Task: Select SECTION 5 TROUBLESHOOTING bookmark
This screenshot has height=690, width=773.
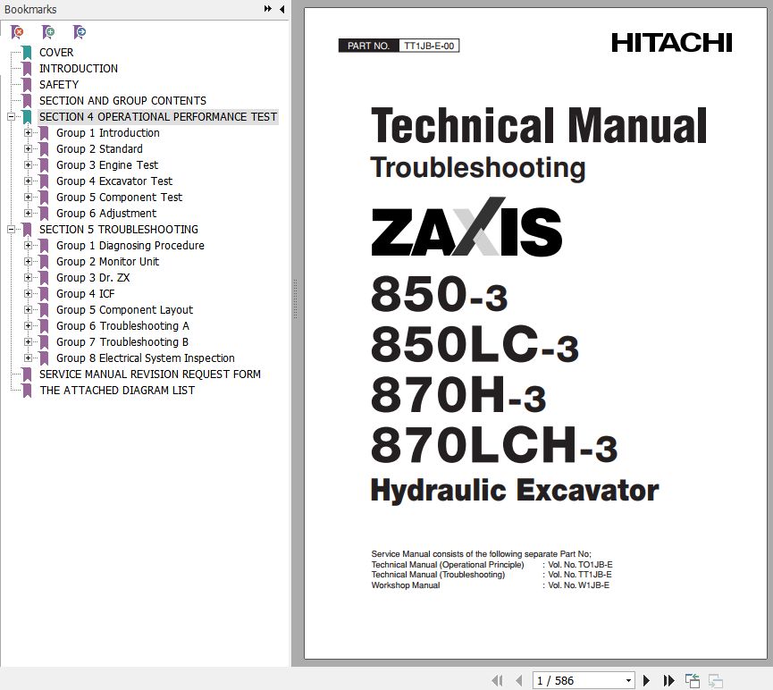Action: tap(119, 230)
